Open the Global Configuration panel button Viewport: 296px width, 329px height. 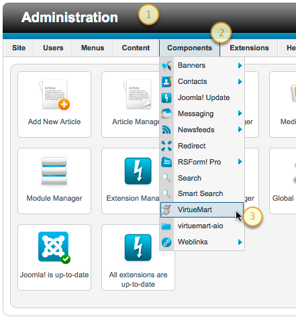(283, 181)
